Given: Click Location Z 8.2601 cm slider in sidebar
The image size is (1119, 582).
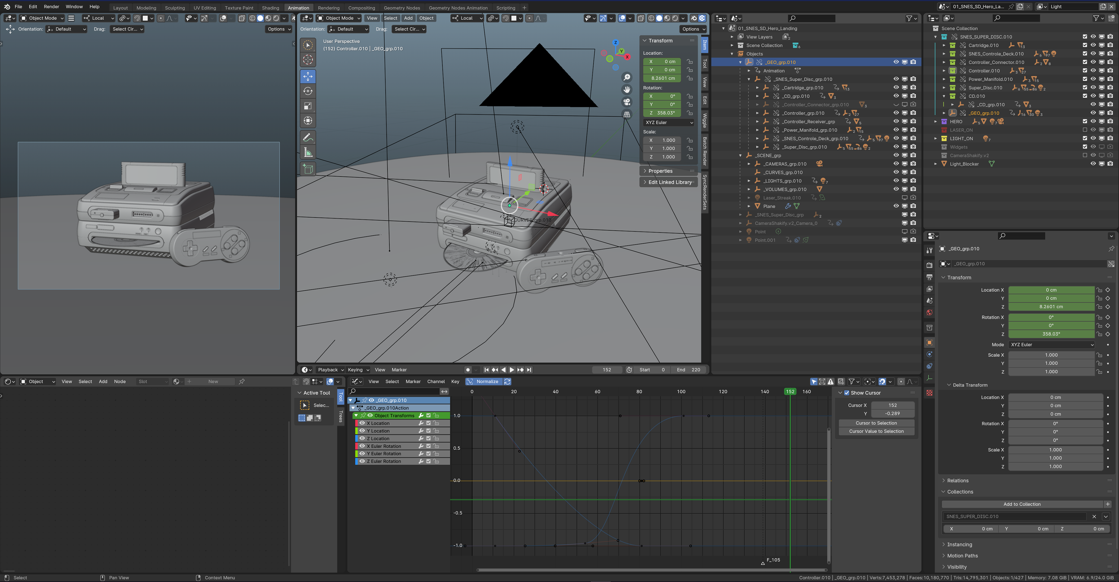Looking at the screenshot, I should (662, 78).
